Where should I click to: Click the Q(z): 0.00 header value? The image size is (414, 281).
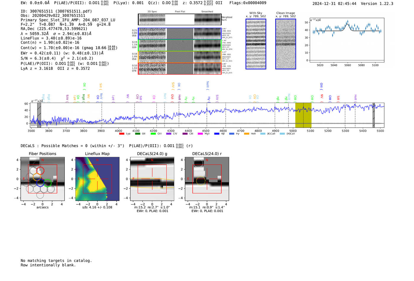point(163,3)
